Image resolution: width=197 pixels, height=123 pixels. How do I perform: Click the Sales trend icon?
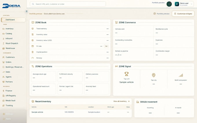coord(3,72)
